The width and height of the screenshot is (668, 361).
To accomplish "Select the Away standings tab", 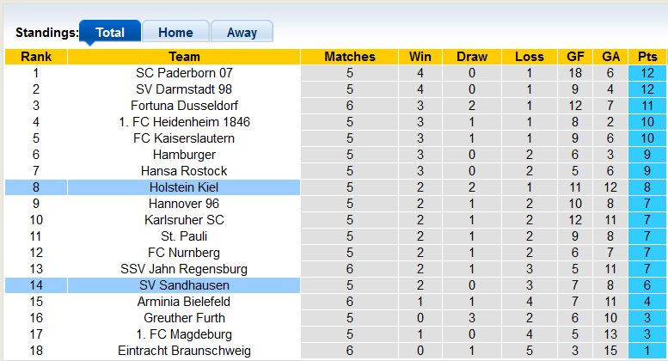I will click(x=242, y=32).
